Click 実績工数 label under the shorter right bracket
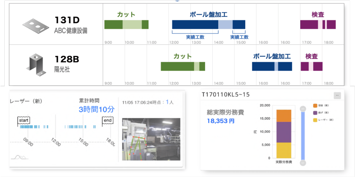The image size is (355, 177). [239, 37]
